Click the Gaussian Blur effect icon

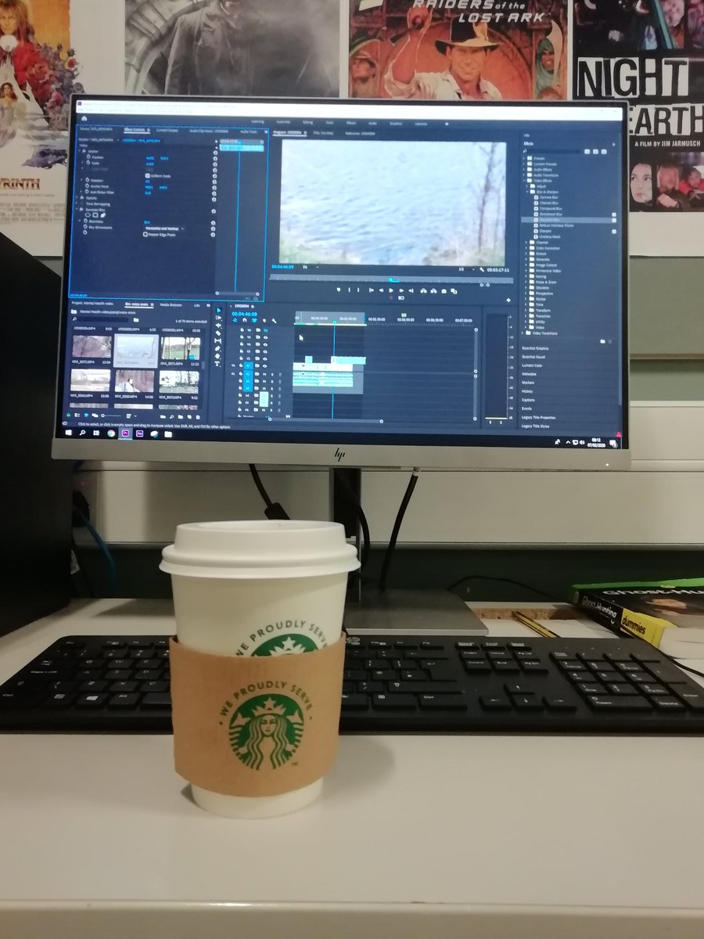pos(536,220)
